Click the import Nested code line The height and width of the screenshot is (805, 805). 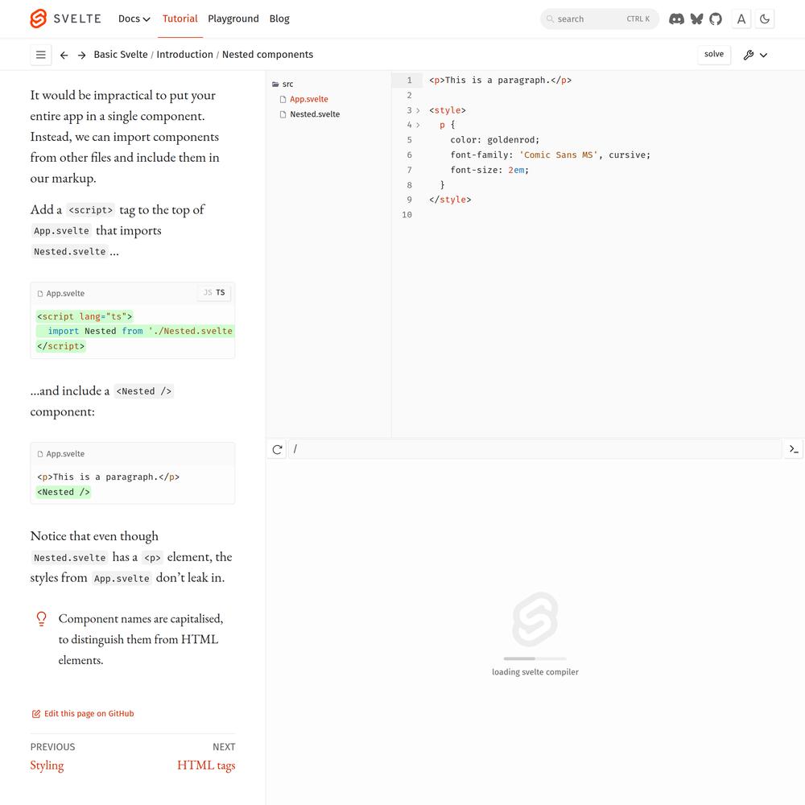click(136, 331)
